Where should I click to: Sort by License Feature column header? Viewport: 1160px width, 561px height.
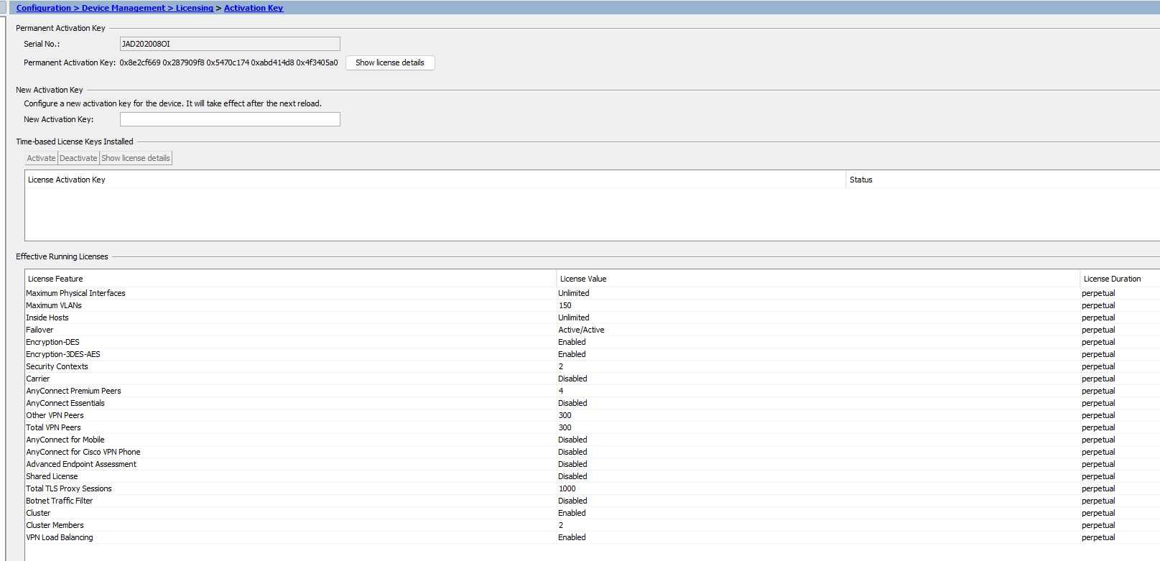tap(290, 279)
